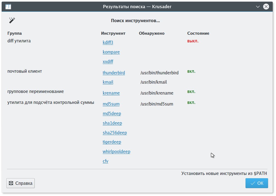Click the thunderbird link
The image size is (276, 196).
click(114, 73)
